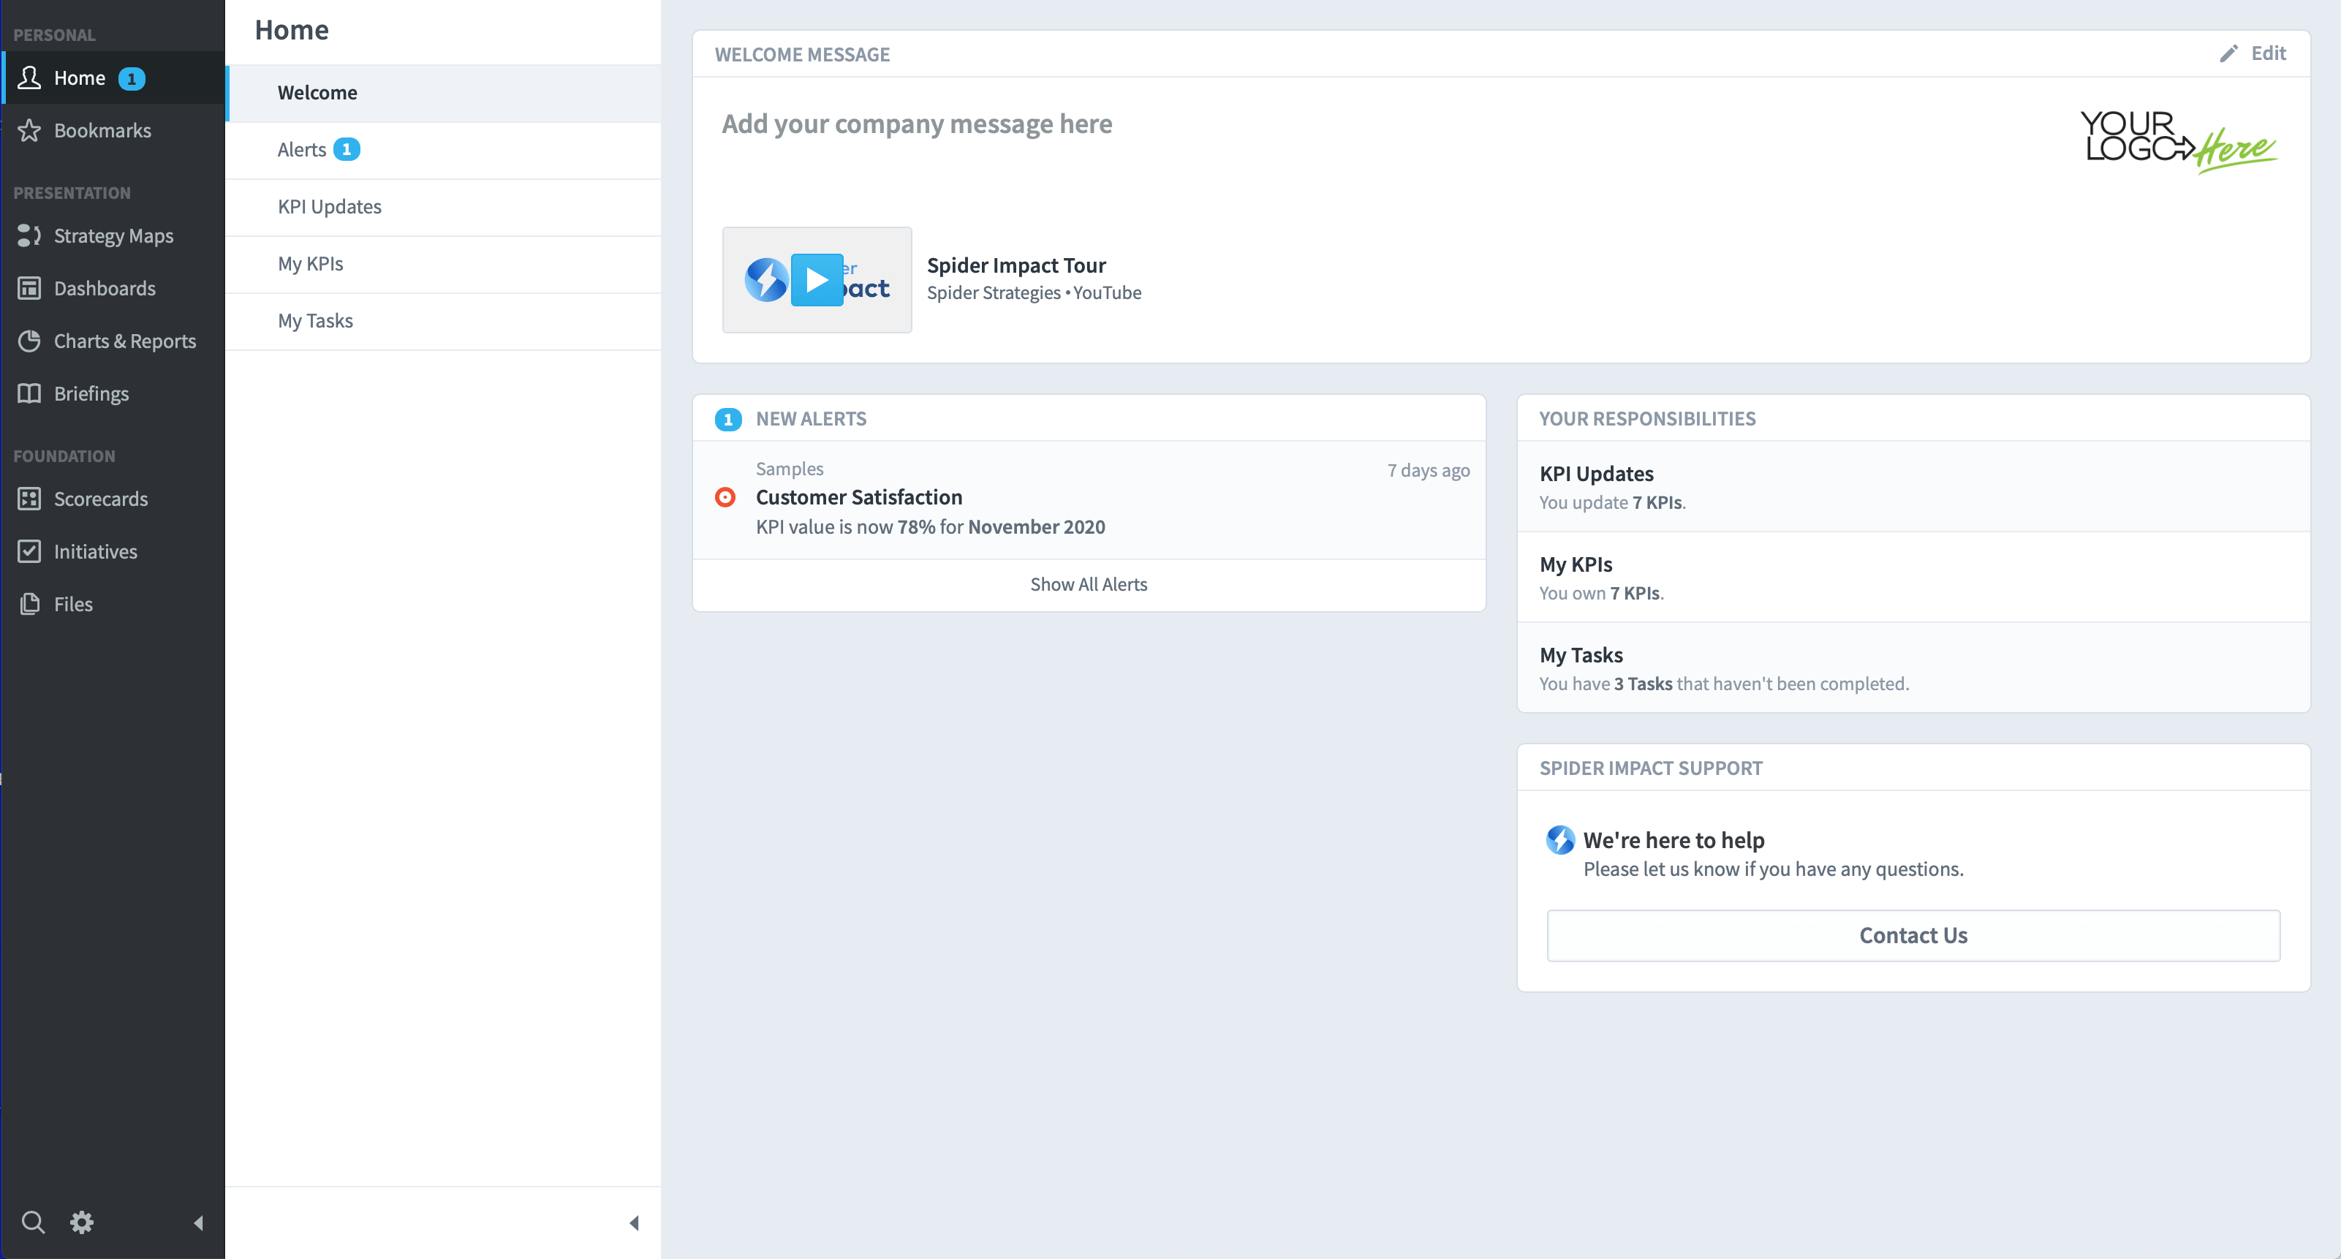
Task: Switch to KPI Updates tab
Action: click(x=330, y=207)
